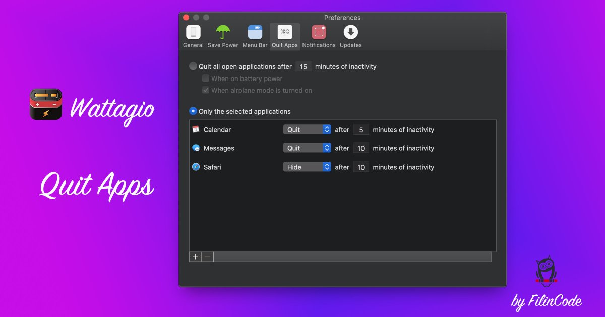This screenshot has height=317, width=605.
Task: Click the Safari compass icon in list
Action: (196, 167)
